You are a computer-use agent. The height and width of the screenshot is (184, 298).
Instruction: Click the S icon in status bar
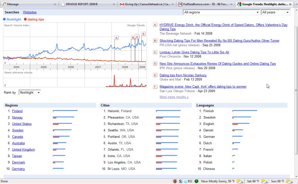coord(180,181)
